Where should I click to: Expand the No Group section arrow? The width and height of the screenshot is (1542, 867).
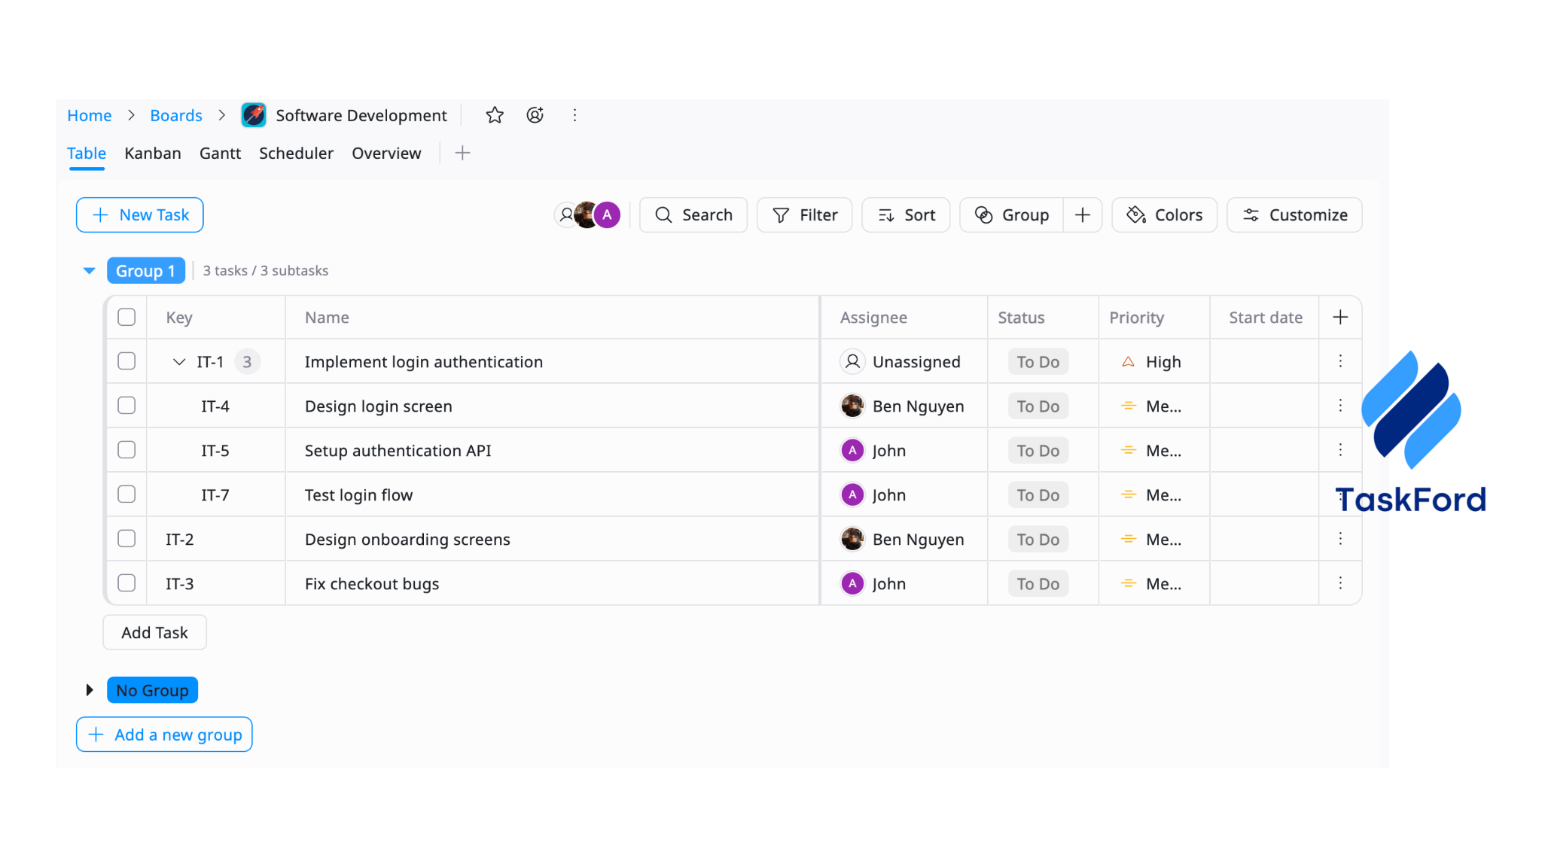pyautogui.click(x=89, y=690)
